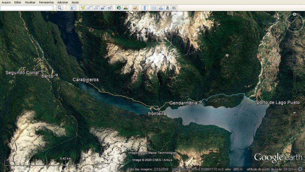This screenshot has width=305, height=172.
Task: Toggle historical imagery clock icon
Action: coord(119,8)
